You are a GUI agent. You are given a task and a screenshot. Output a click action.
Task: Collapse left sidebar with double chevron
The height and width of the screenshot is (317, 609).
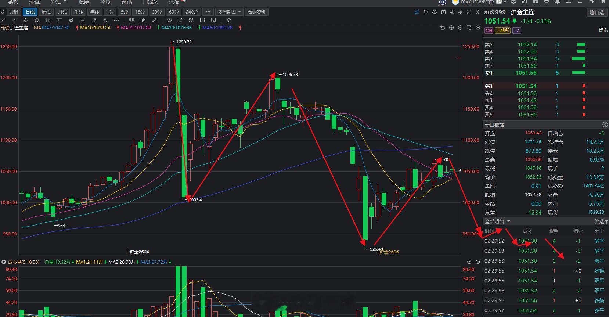[3, 12]
